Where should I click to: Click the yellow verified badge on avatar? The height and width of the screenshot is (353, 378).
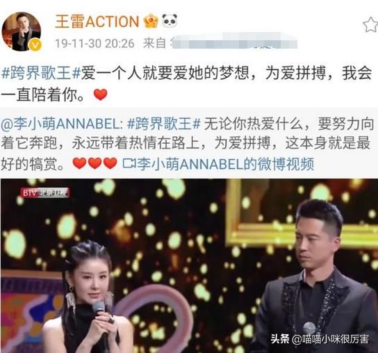click(x=35, y=45)
